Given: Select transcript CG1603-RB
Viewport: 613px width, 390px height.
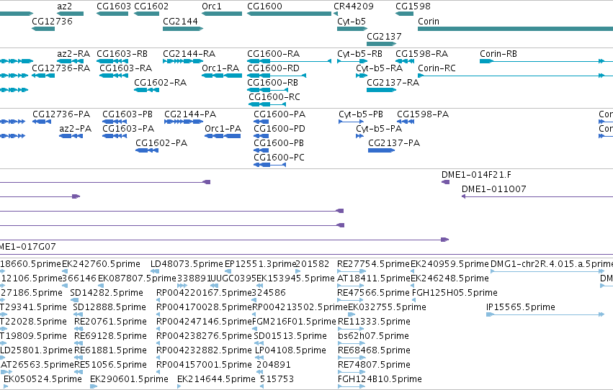Looking at the screenshot, I should point(112,61).
